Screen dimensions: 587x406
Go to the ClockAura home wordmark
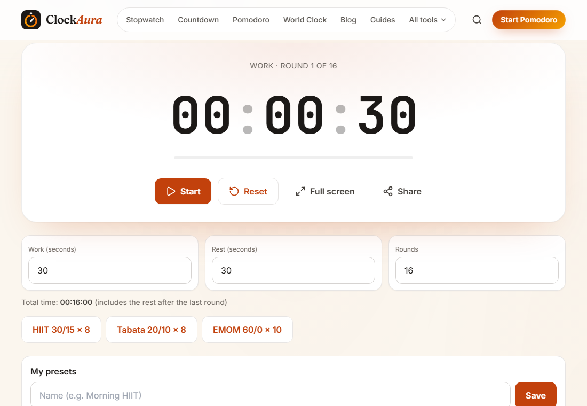[74, 19]
